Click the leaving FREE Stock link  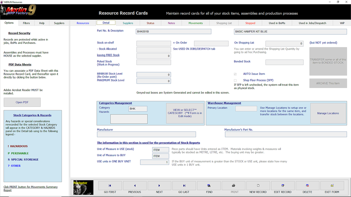tap(108, 55)
